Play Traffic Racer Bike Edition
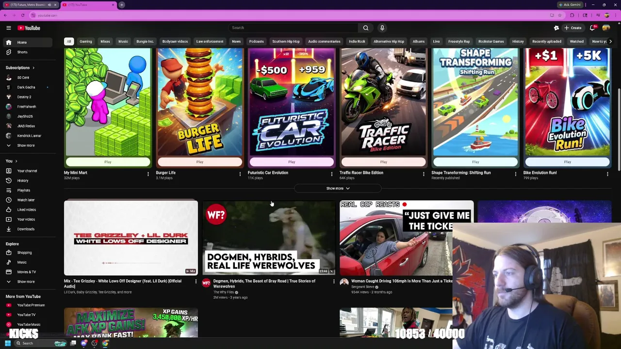This screenshot has width=621, height=349. [x=383, y=162]
